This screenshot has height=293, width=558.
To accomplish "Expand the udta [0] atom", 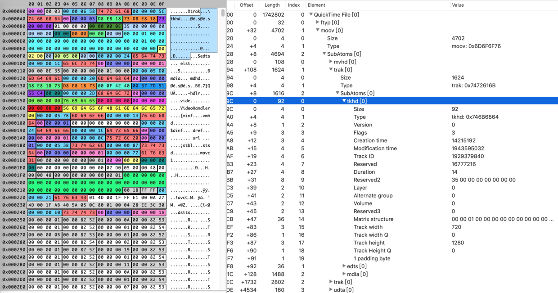I will click(331, 290).
